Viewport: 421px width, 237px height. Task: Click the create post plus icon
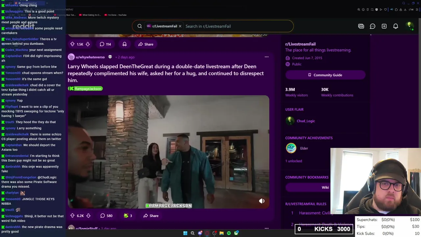point(384,26)
